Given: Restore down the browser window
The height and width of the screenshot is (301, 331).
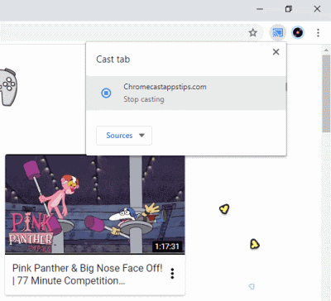Looking at the screenshot, I should pyautogui.click(x=288, y=9).
